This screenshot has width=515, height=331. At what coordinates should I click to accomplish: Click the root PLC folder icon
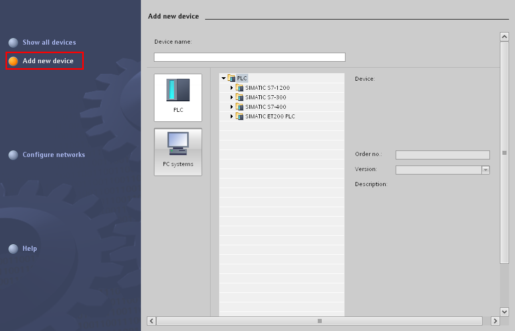[x=232, y=78]
